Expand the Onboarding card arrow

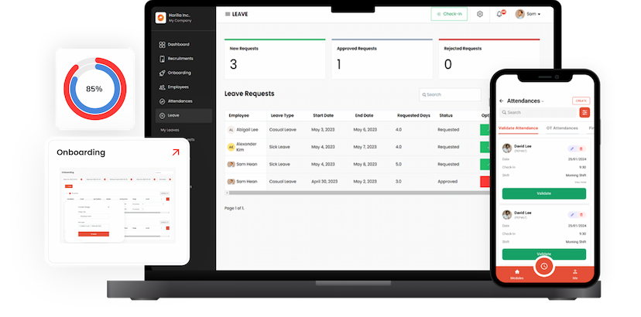pyautogui.click(x=175, y=152)
